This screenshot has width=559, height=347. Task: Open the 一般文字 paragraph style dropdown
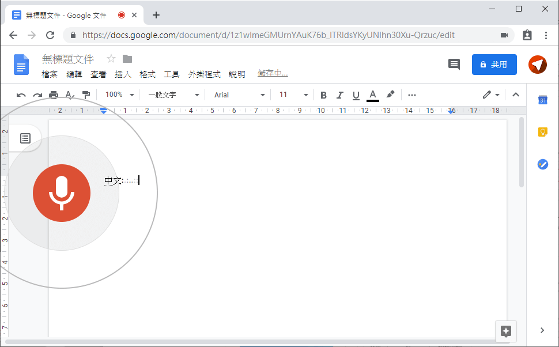coord(173,95)
